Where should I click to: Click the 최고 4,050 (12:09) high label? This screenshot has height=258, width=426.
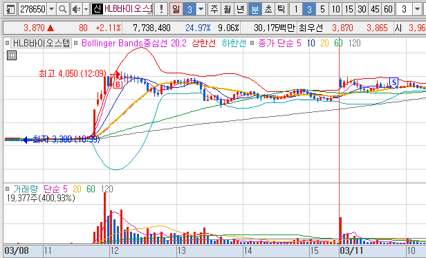click(73, 73)
